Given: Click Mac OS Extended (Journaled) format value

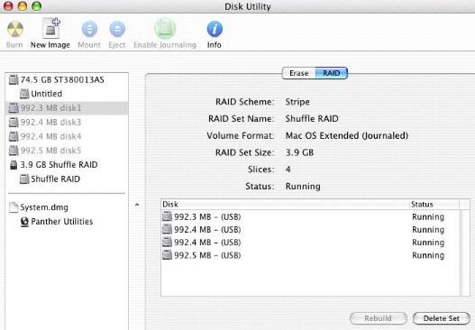Looking at the screenshot, I should coord(347,136).
